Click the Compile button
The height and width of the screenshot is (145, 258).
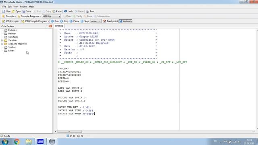(8, 16)
